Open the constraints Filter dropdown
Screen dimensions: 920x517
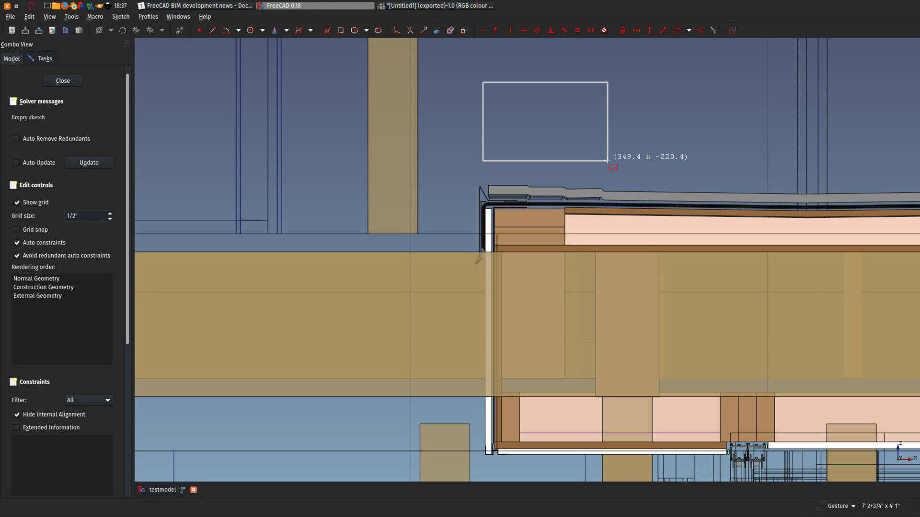[89, 400]
